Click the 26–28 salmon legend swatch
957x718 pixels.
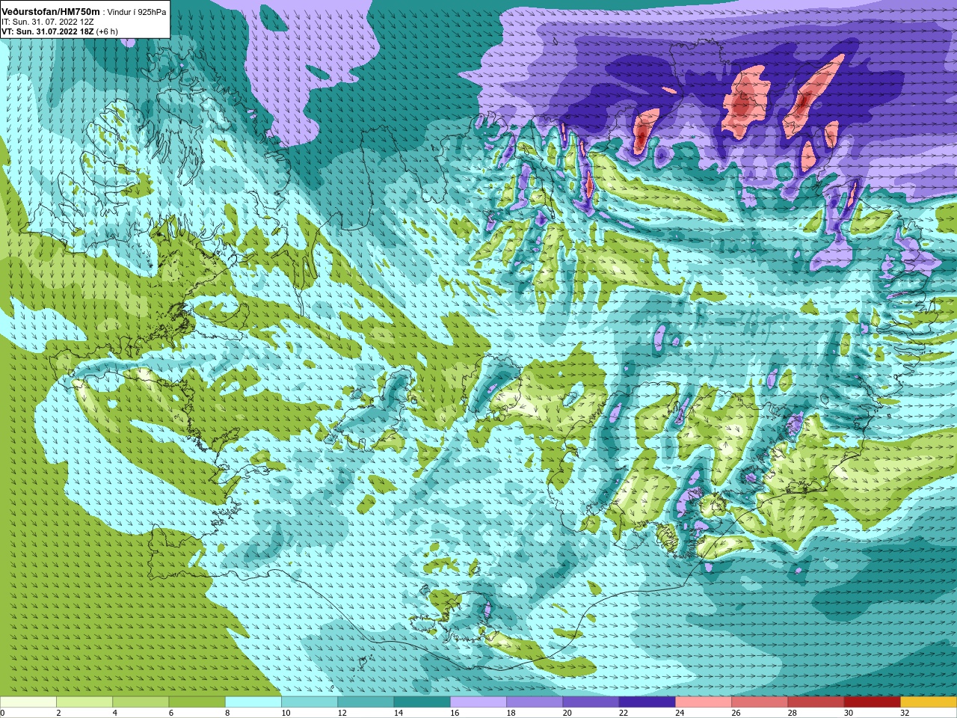point(760,702)
